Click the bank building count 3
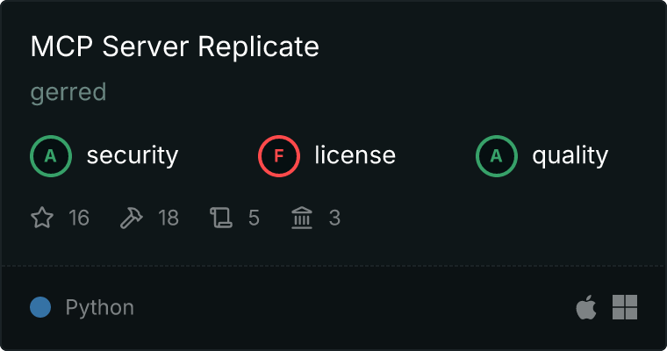Image resolution: width=667 pixels, height=351 pixels. (334, 218)
